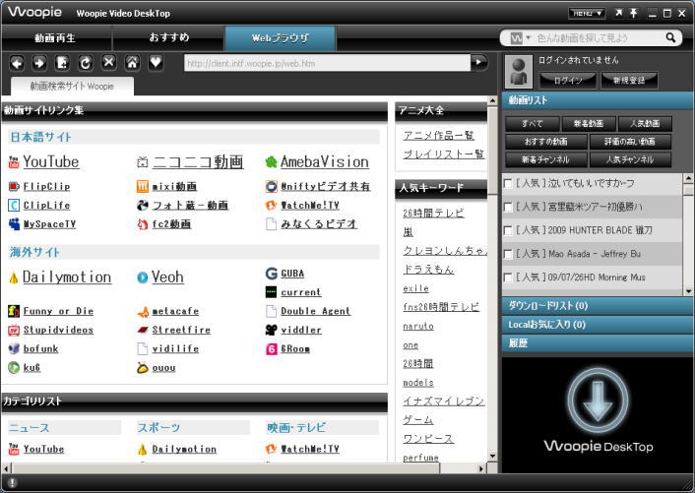Click the horizontal scrollbar right arrow
695x493 pixels.
[x=481, y=468]
